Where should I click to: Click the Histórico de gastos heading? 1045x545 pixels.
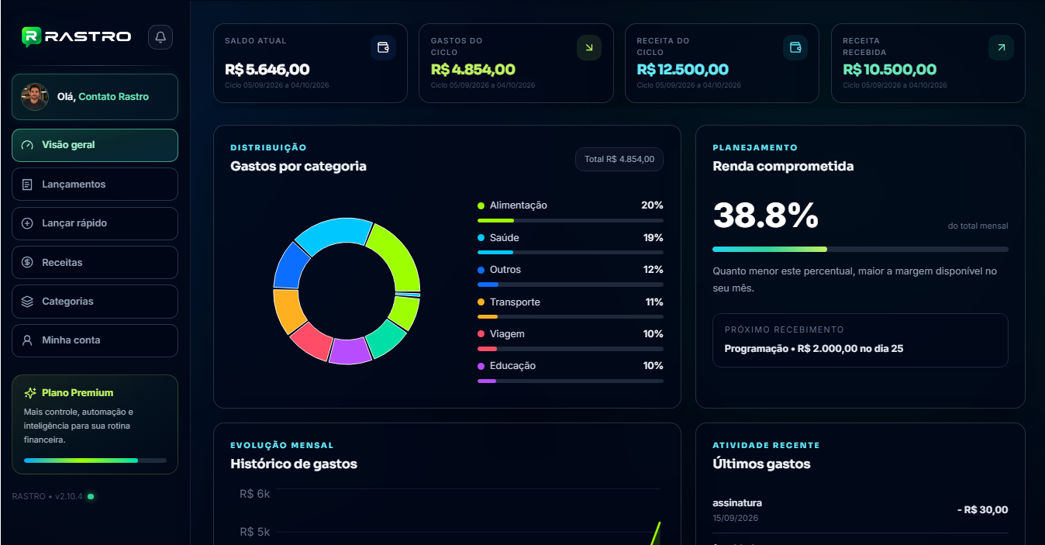coord(294,464)
